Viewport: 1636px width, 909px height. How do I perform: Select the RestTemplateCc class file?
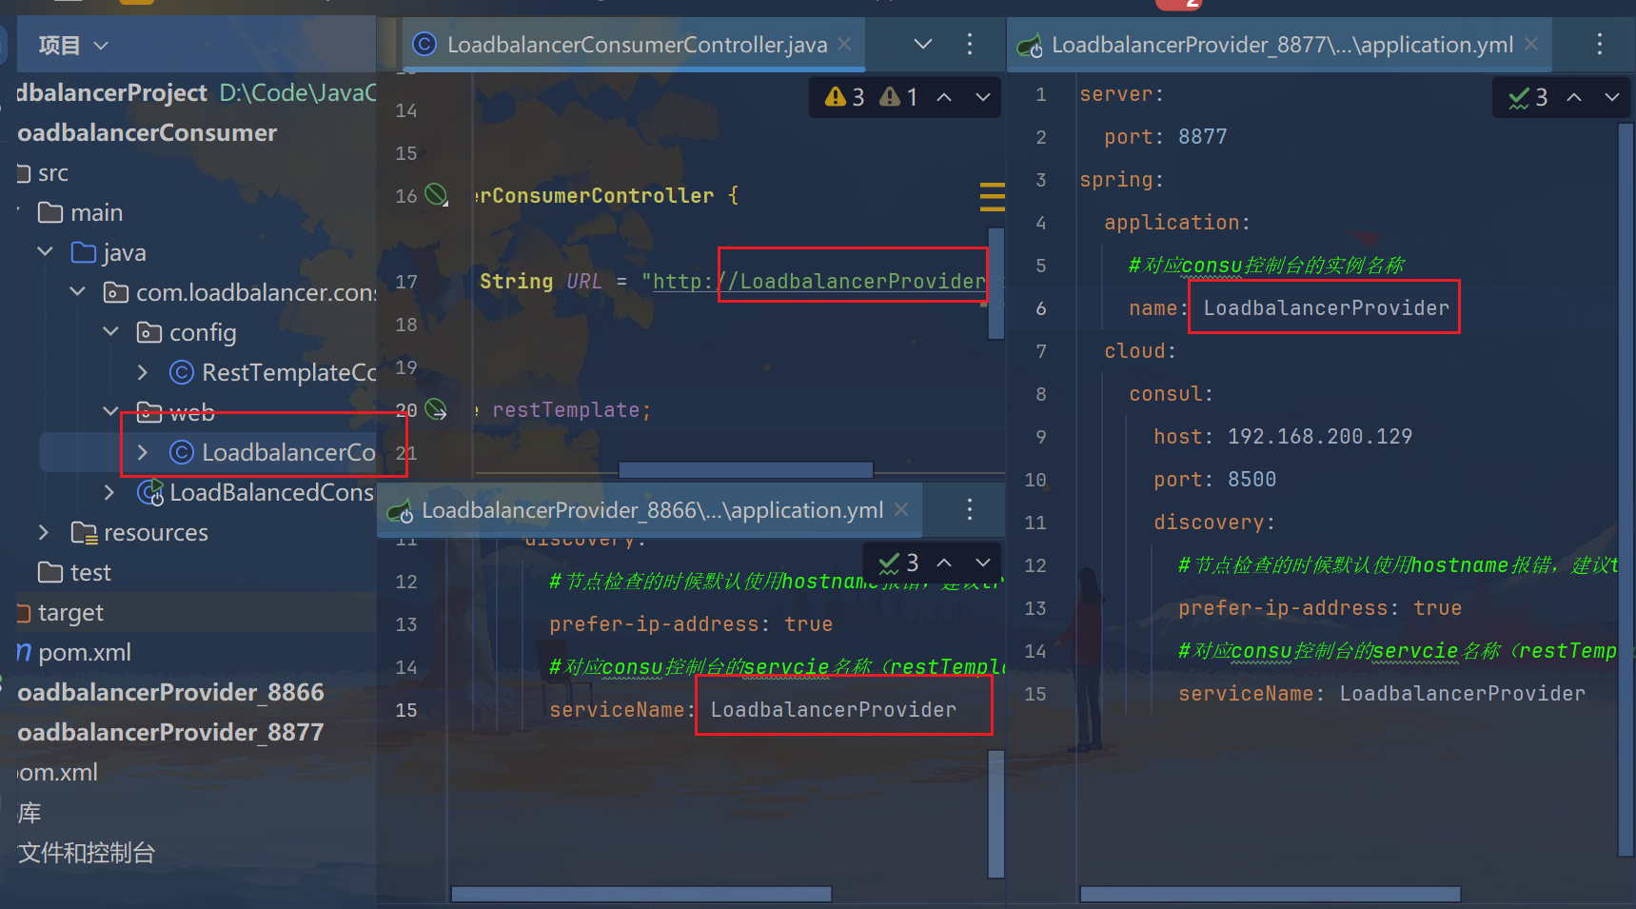click(273, 372)
